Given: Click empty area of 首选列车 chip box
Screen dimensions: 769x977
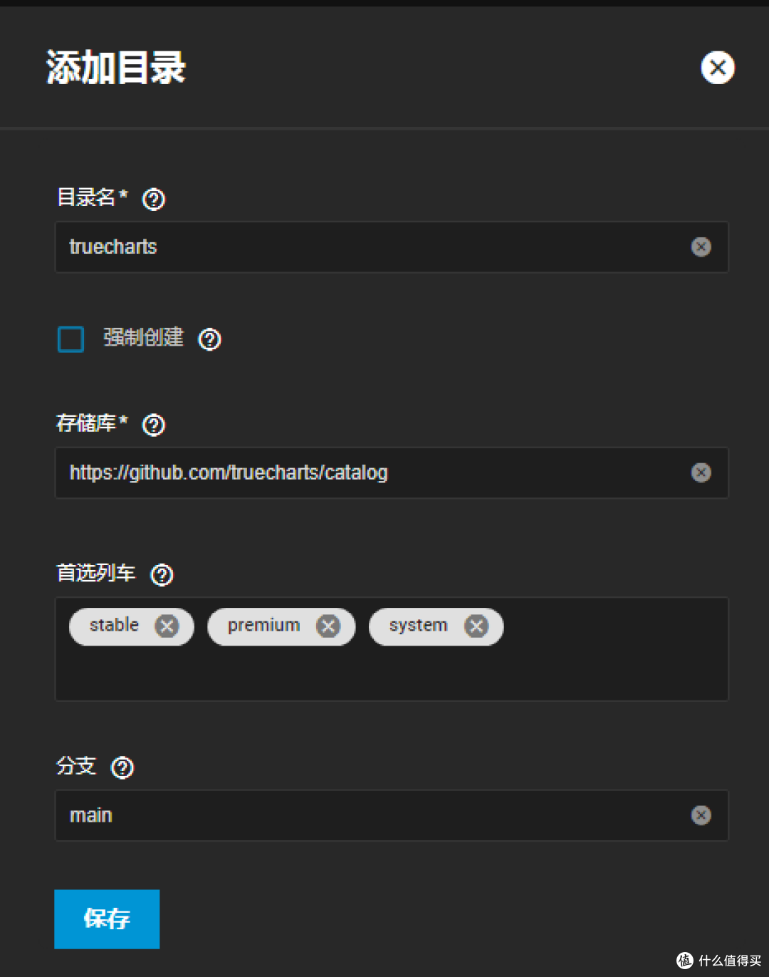Looking at the screenshot, I should 392,673.
